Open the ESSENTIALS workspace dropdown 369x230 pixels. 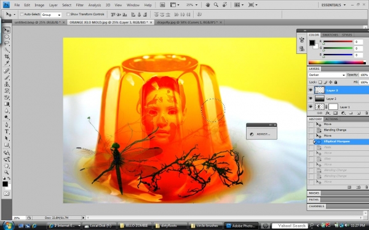(x=333, y=5)
